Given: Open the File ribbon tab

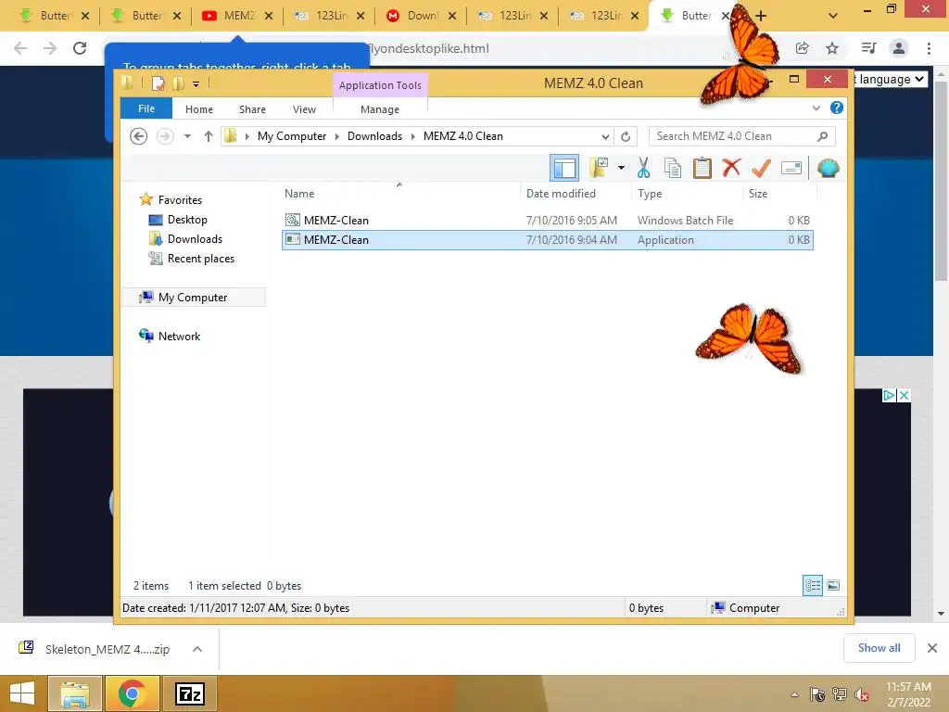Looking at the screenshot, I should tap(146, 108).
